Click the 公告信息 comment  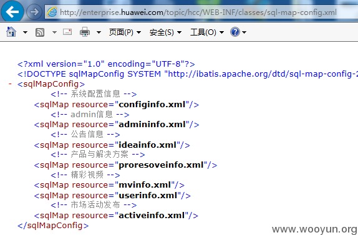coord(85,135)
